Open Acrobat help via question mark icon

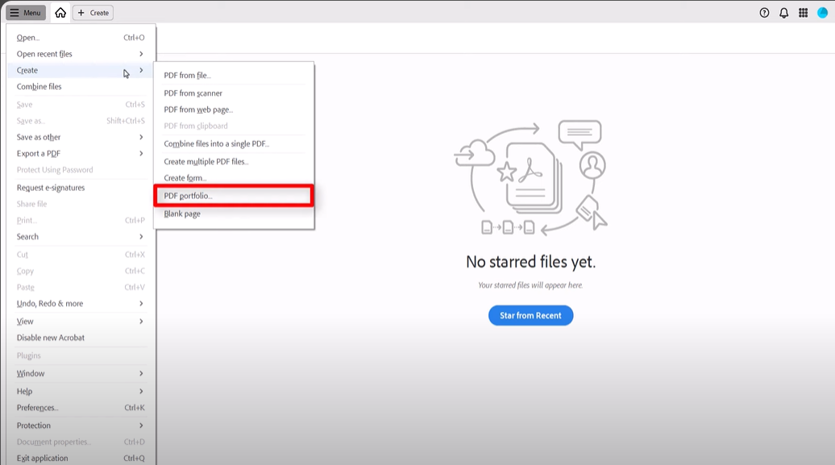pyautogui.click(x=762, y=12)
